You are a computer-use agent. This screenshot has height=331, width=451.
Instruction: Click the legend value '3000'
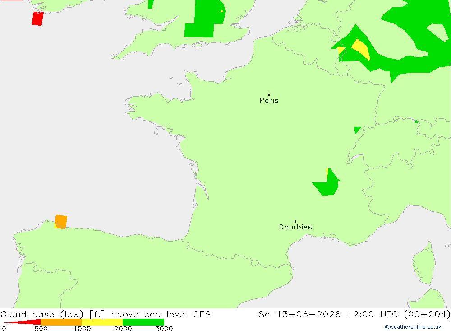[164, 328]
